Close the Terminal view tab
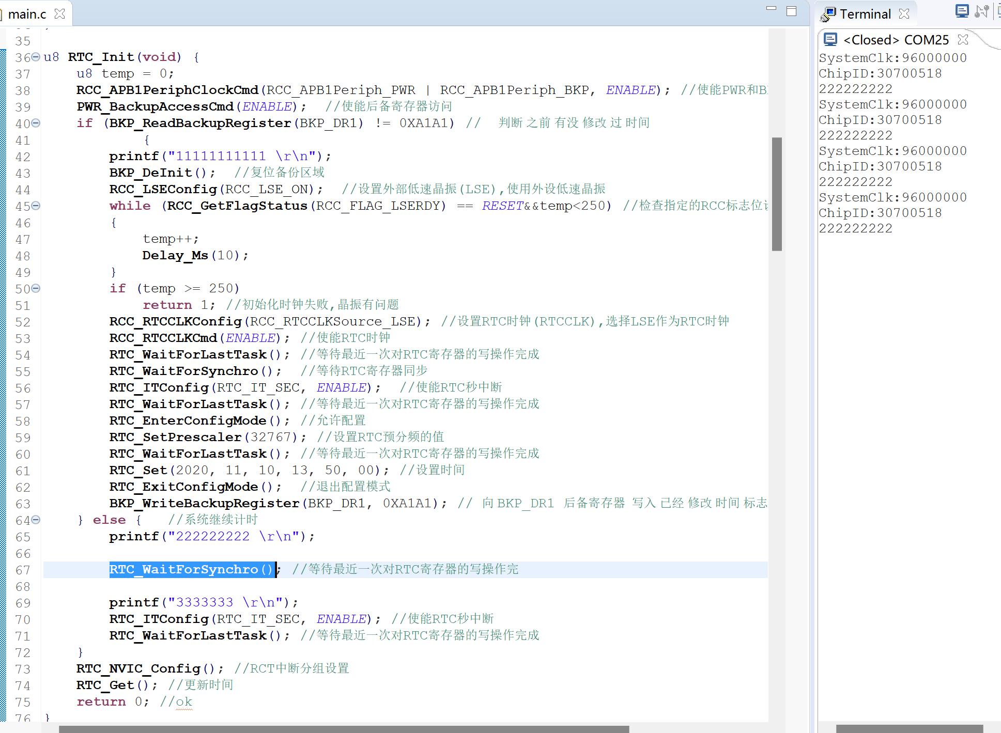The image size is (1001, 733). coord(904,14)
